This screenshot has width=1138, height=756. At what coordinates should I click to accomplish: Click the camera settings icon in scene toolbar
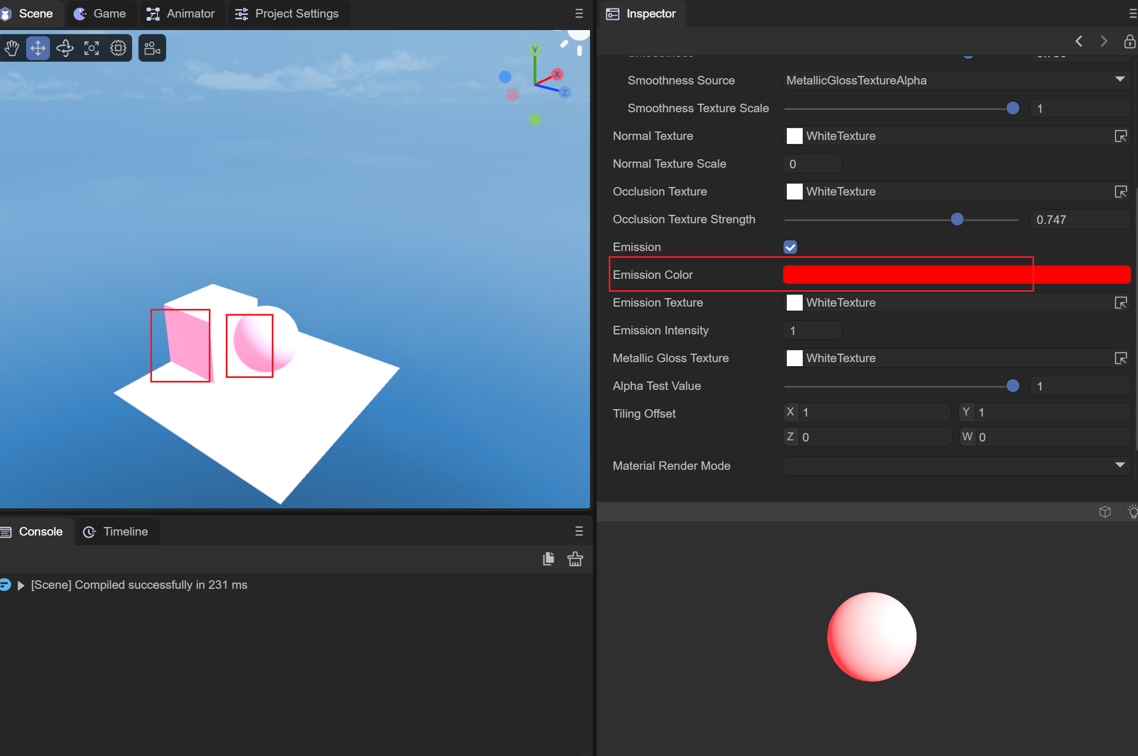pyautogui.click(x=152, y=48)
